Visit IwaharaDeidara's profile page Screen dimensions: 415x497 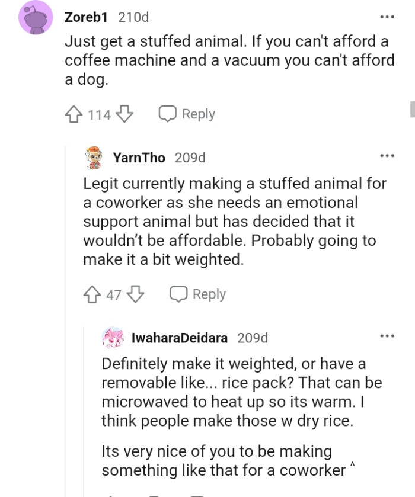point(173,338)
